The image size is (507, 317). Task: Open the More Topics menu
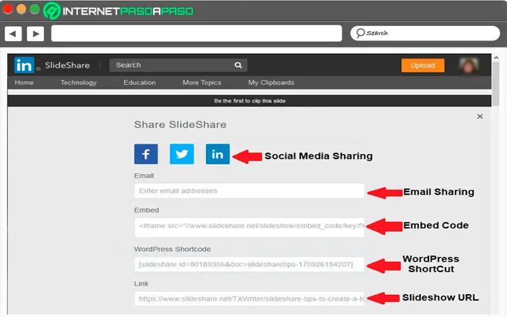click(202, 82)
